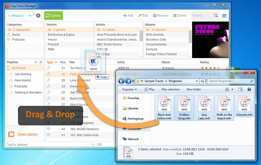Select BBC World Service artist

tap(117, 44)
